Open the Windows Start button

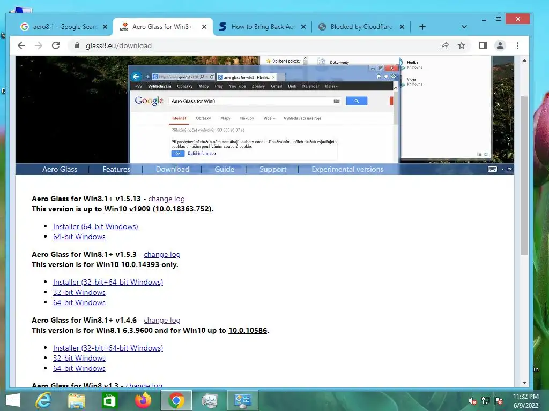[13, 400]
